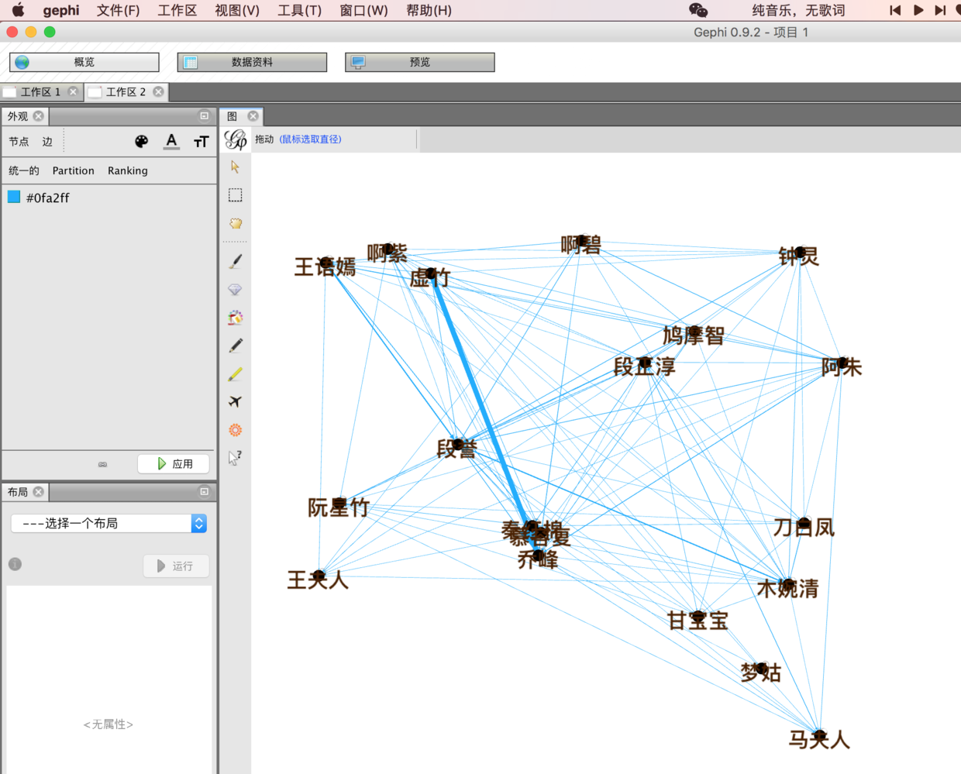The height and width of the screenshot is (774, 961).
Task: Switch to the 预览 preview view
Action: tap(419, 62)
